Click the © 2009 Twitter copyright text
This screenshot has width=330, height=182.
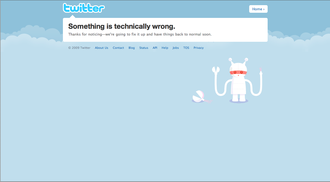coord(79,48)
